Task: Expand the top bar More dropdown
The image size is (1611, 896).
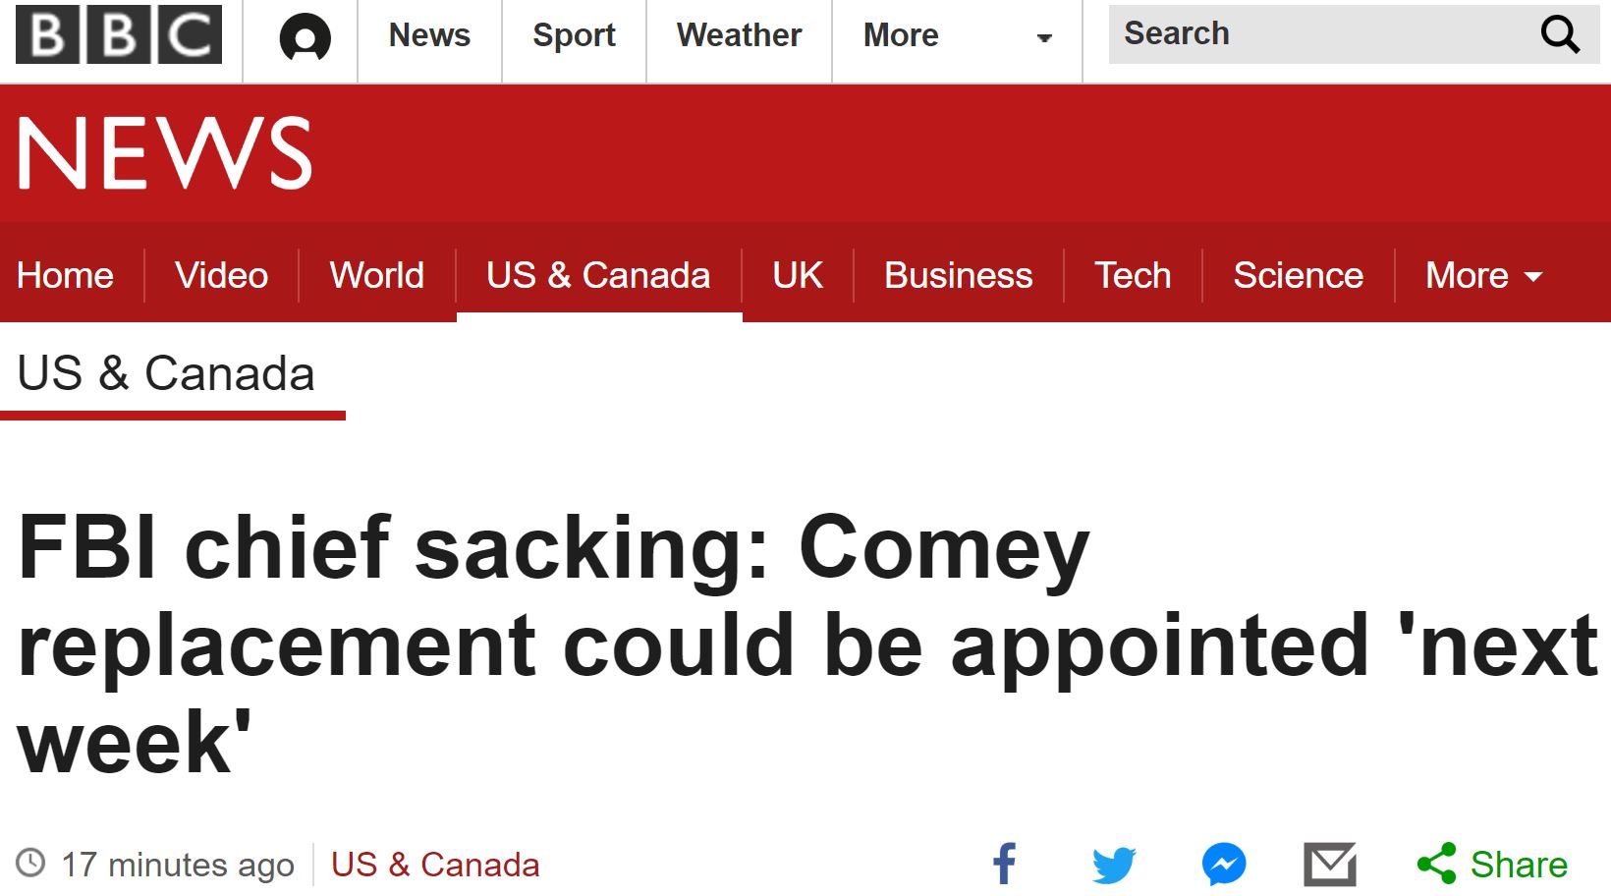Action: tap(956, 36)
